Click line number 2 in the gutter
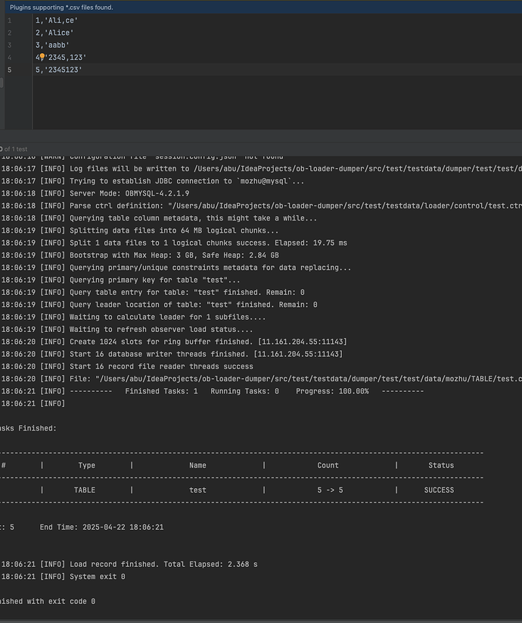 point(10,33)
